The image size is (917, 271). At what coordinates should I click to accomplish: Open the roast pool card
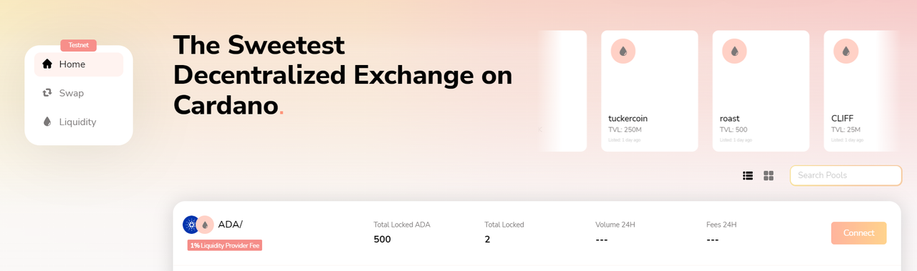coord(761,91)
